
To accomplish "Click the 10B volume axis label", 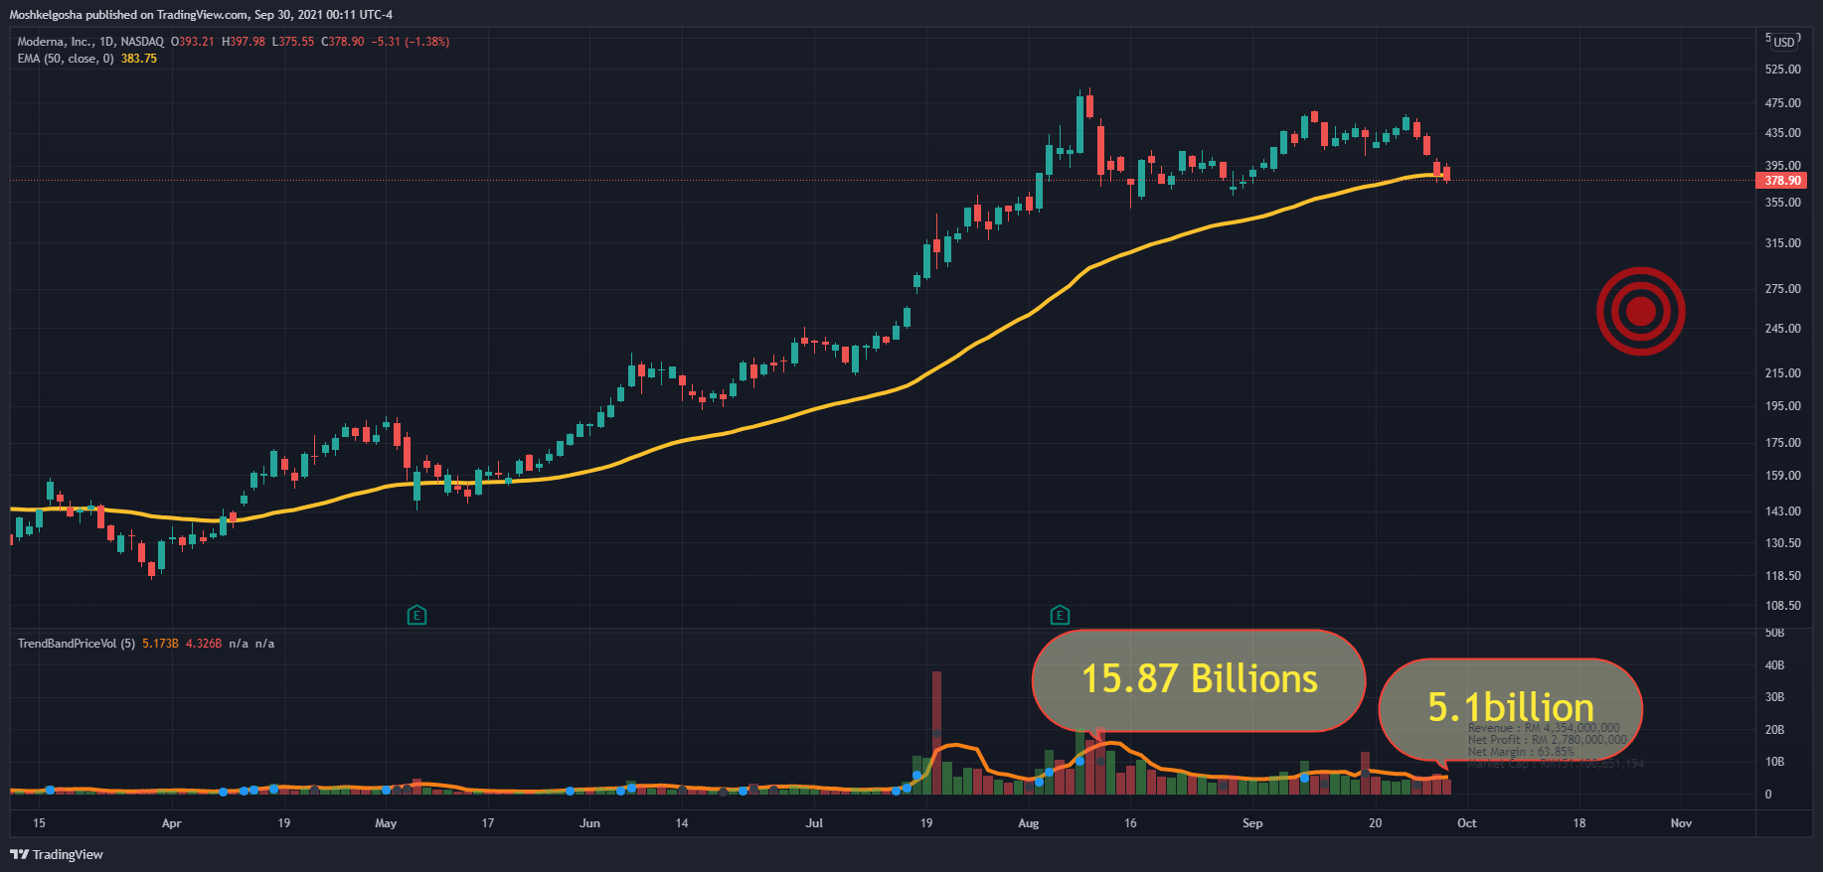I will (1774, 762).
